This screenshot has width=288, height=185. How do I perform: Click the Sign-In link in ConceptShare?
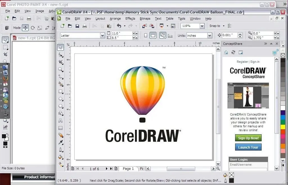(255, 62)
